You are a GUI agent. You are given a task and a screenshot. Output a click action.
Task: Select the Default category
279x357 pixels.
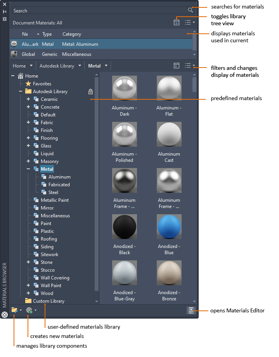pyautogui.click(x=48, y=115)
